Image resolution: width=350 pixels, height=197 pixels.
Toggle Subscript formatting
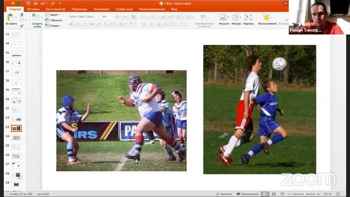(x=106, y=24)
